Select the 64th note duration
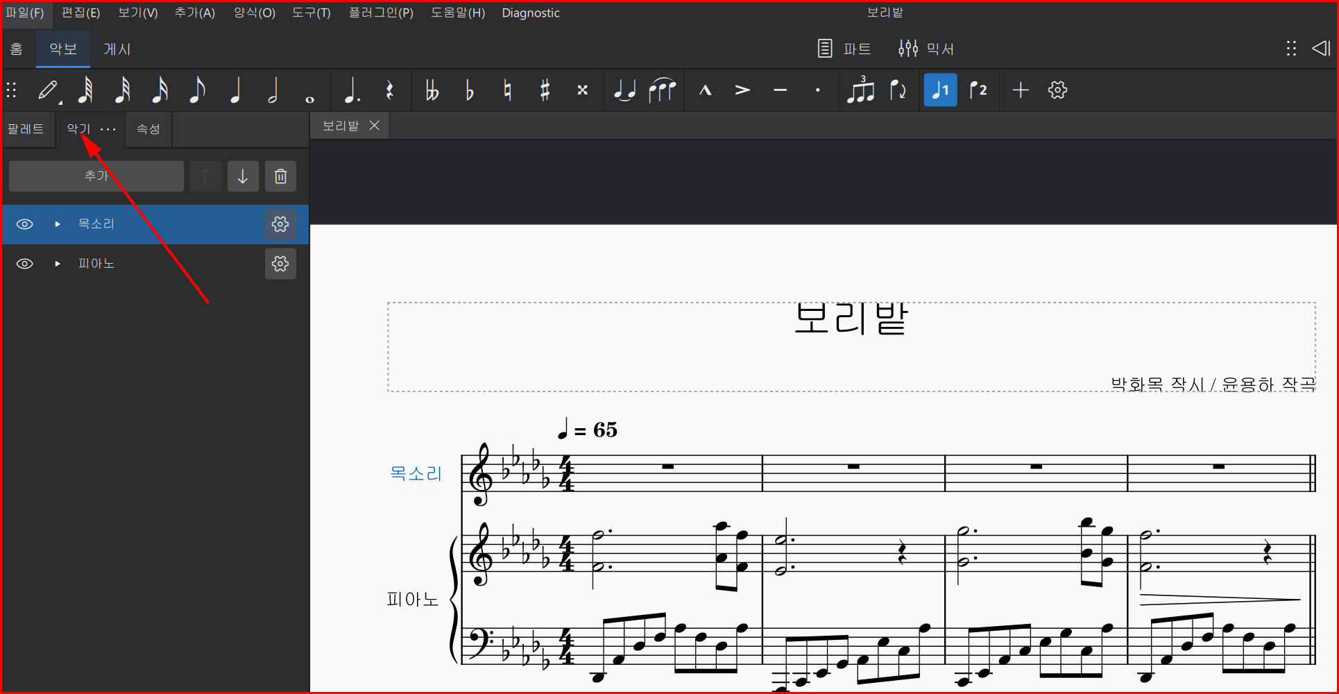The width and height of the screenshot is (1339, 694). tap(85, 90)
